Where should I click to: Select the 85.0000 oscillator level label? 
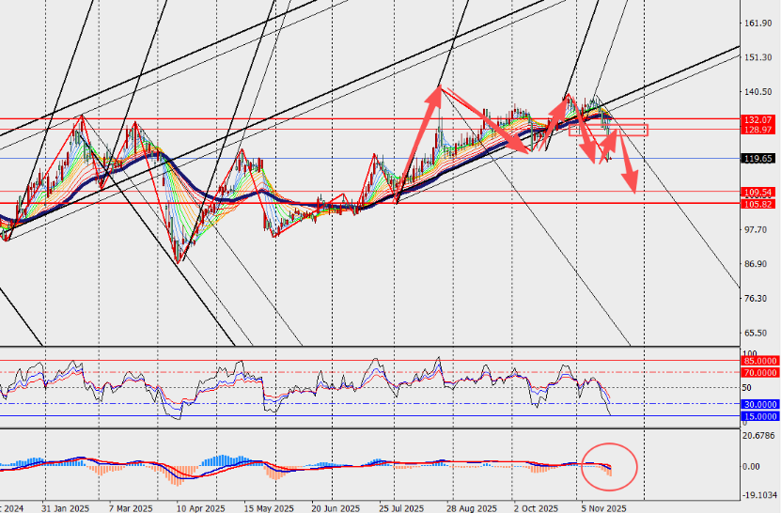[759, 360]
